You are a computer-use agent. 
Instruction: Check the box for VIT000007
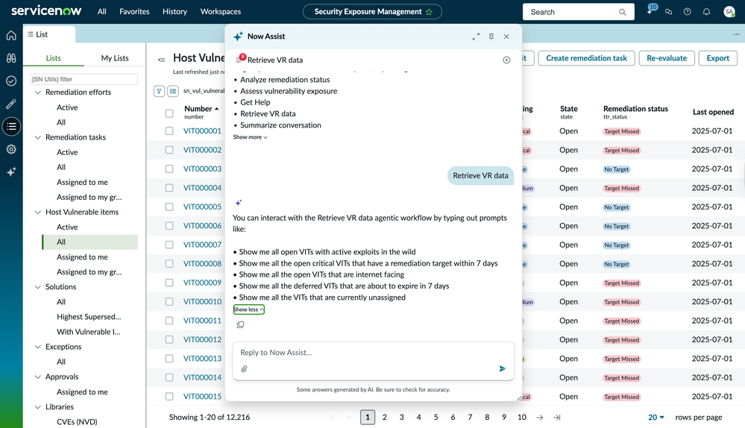169,245
